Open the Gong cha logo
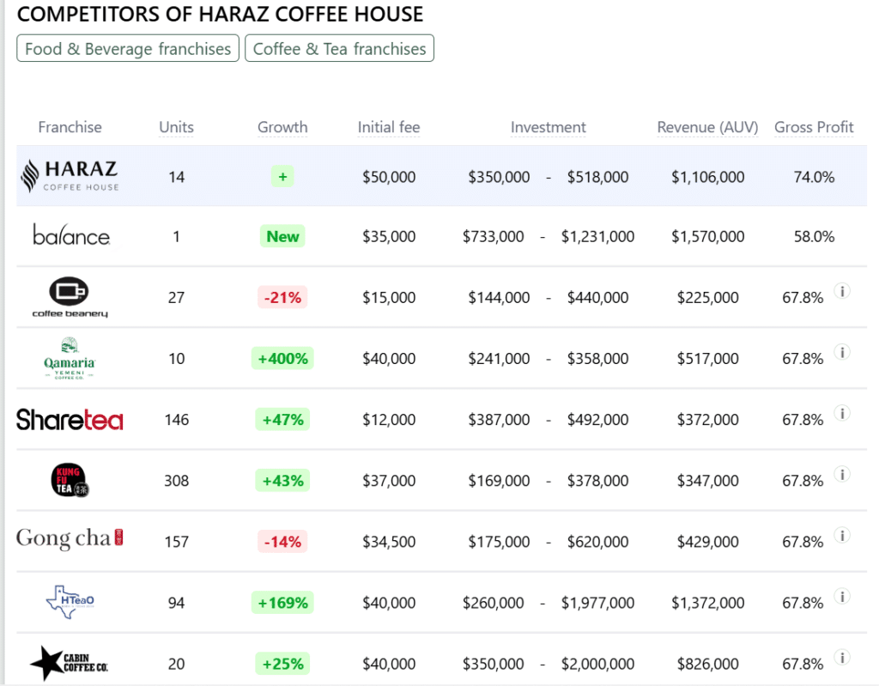Screen dimensions: 879x686 [70, 538]
